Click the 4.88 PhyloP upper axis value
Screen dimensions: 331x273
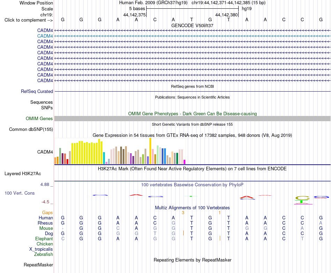click(45, 185)
